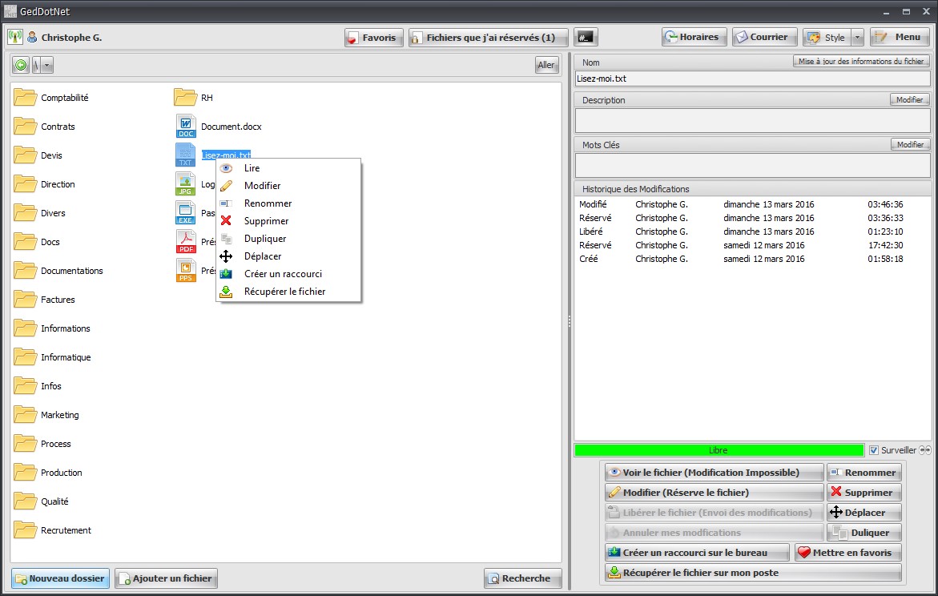The image size is (938, 596).
Task: Click the user avatar icon for Christophe G.
Action: [x=32, y=37]
